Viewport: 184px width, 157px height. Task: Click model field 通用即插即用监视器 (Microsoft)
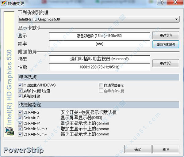[99, 59]
